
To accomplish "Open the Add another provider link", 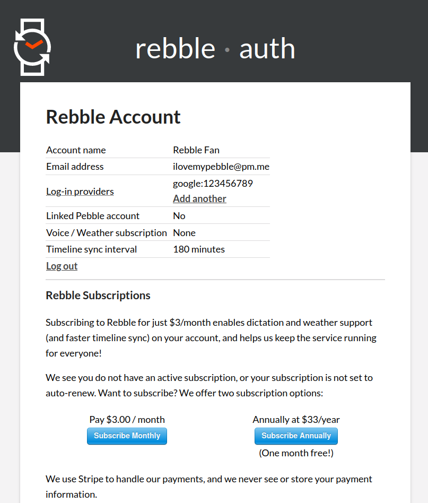I will [x=199, y=199].
